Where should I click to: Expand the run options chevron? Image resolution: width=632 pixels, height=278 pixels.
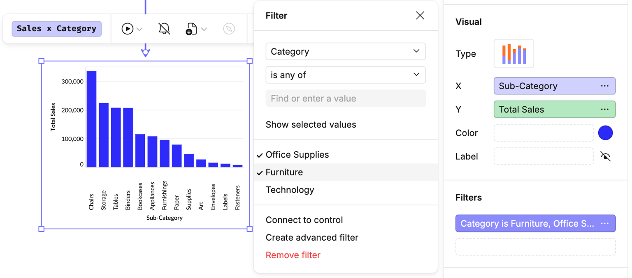click(139, 29)
